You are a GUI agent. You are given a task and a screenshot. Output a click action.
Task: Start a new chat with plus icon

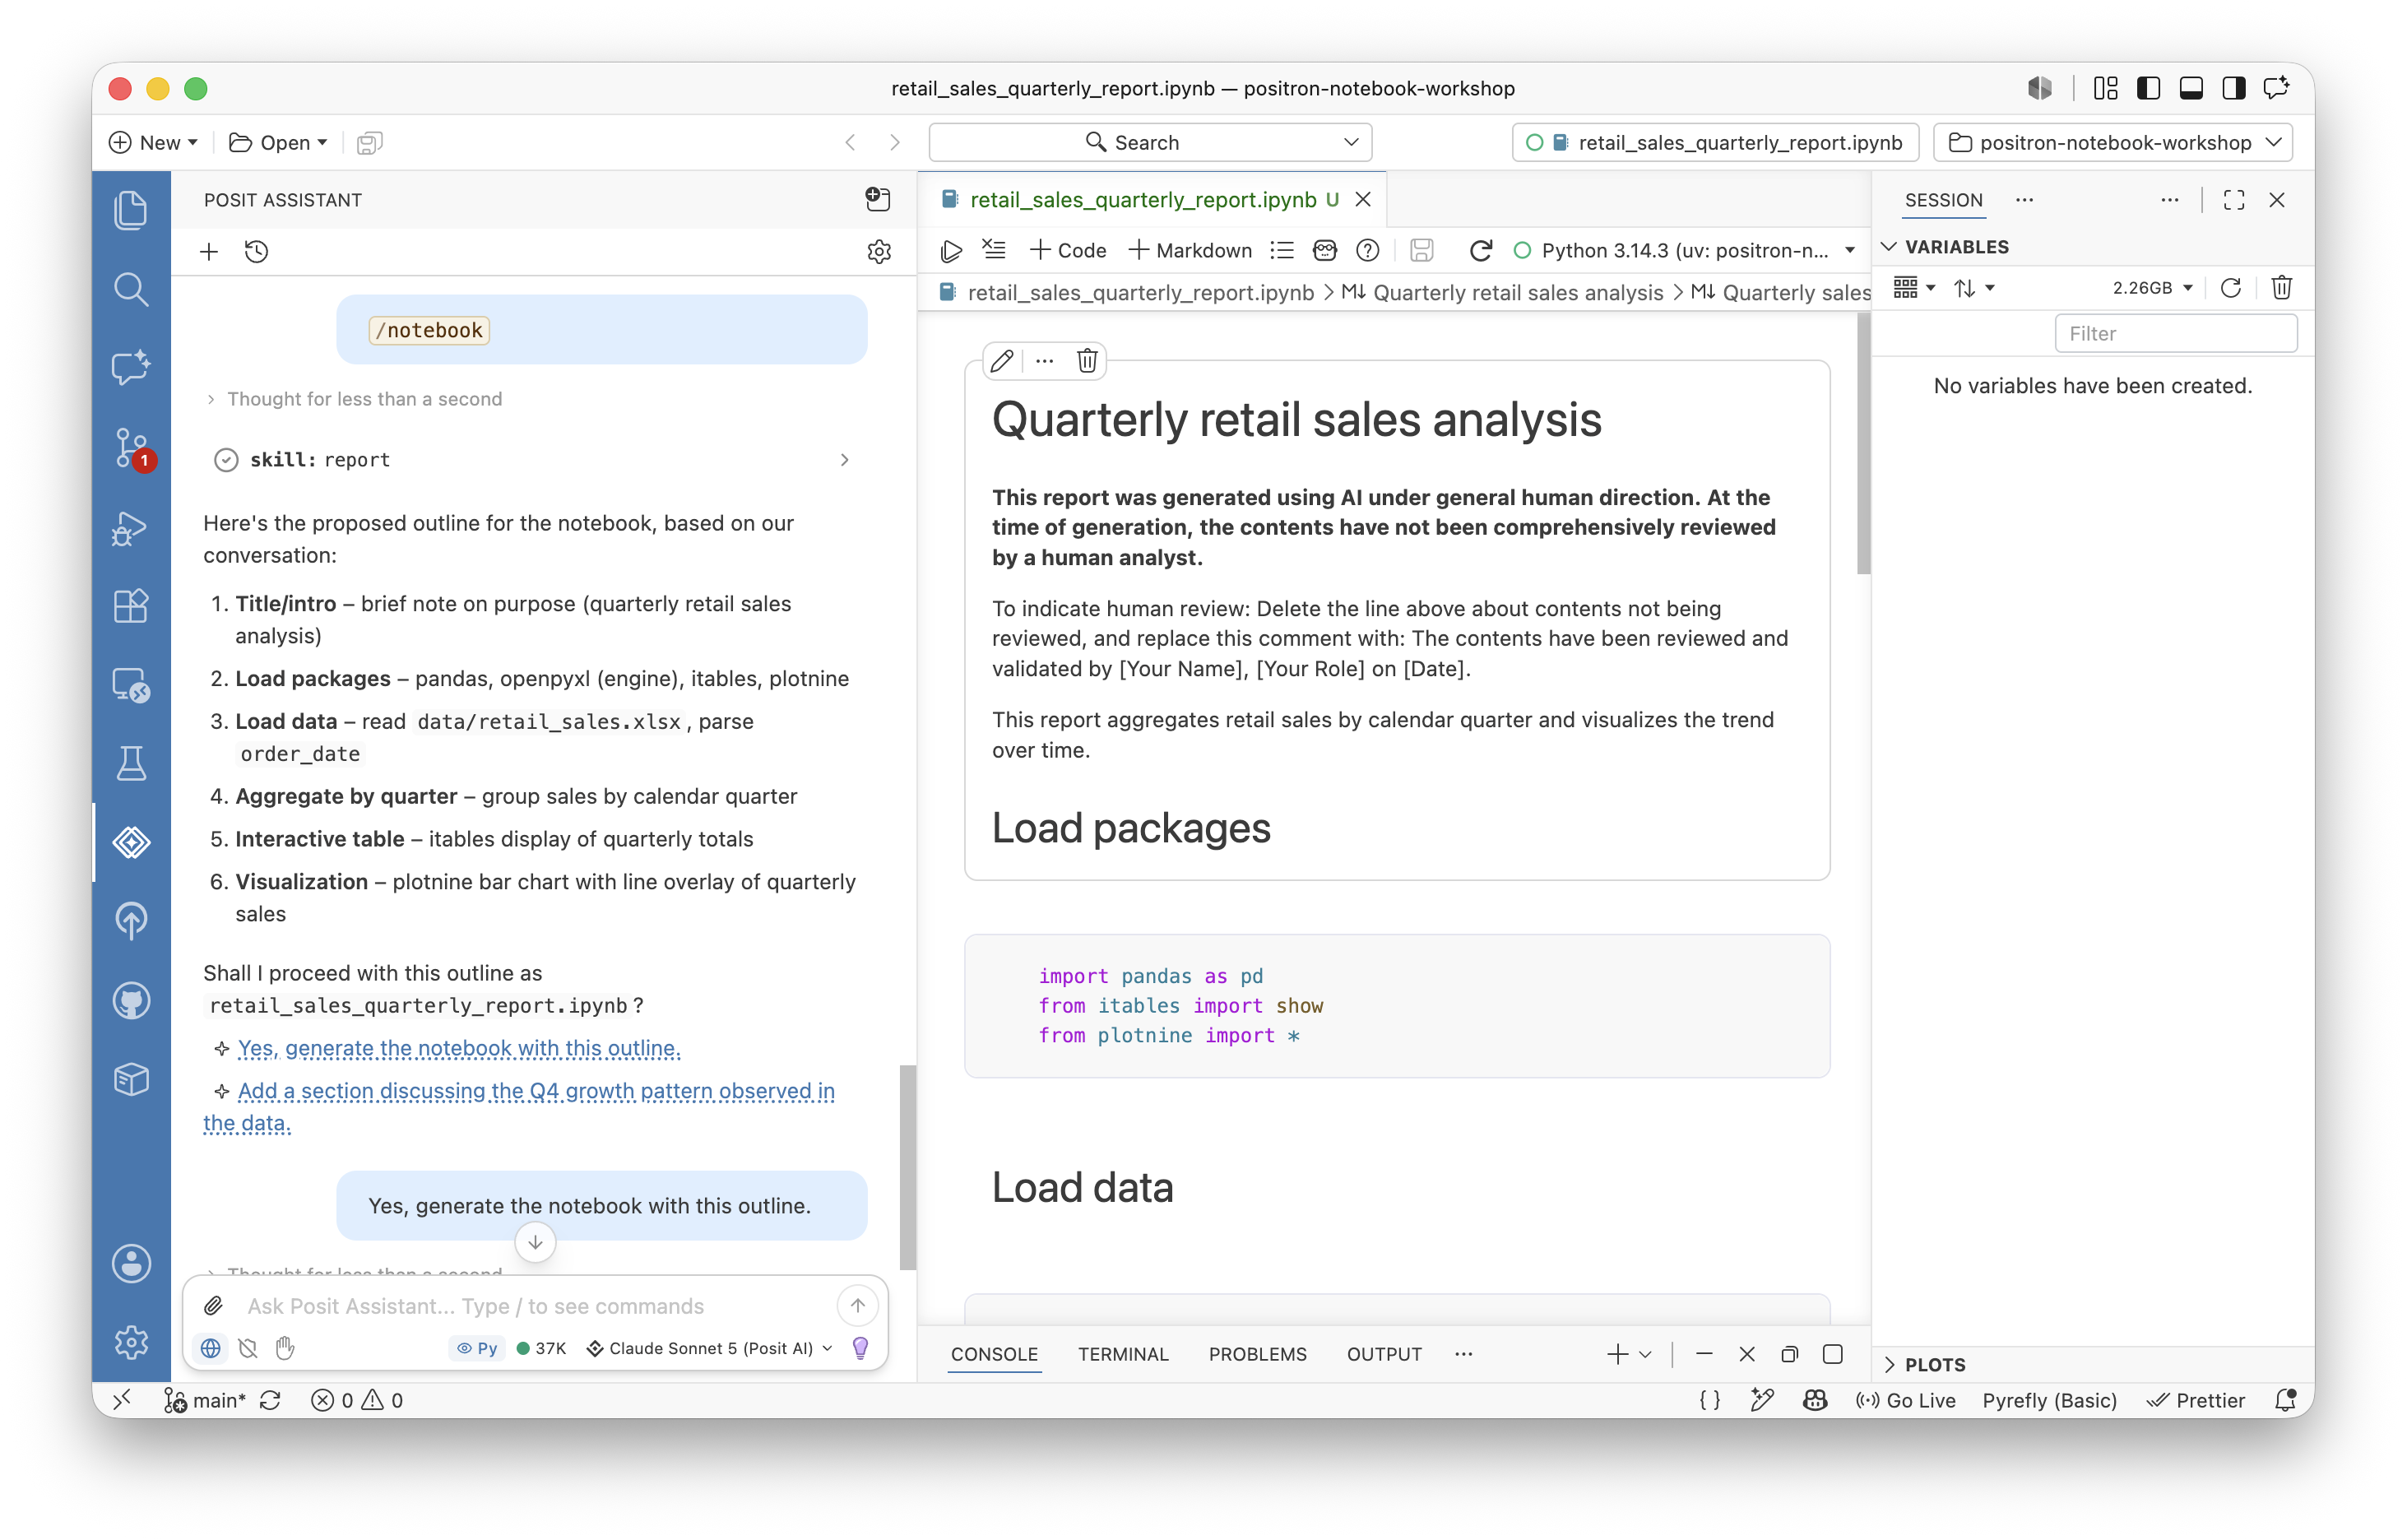point(209,252)
